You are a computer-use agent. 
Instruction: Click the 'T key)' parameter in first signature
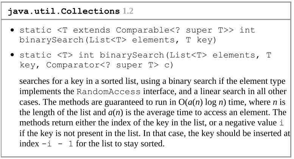(201, 40)
